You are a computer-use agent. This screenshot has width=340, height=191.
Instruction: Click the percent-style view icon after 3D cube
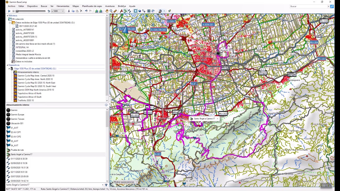point(144,11)
